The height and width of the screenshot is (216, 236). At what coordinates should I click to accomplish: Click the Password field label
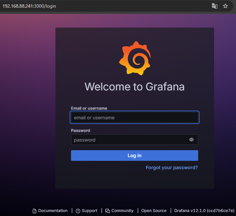coord(80,131)
